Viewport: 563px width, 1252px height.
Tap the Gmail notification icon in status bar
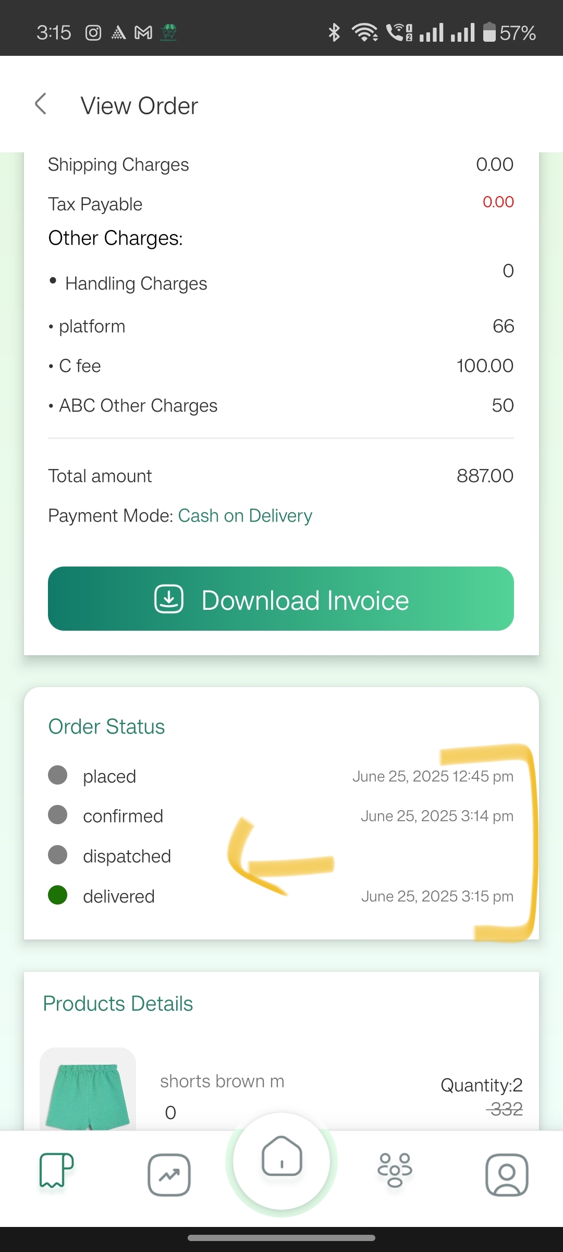click(x=143, y=33)
